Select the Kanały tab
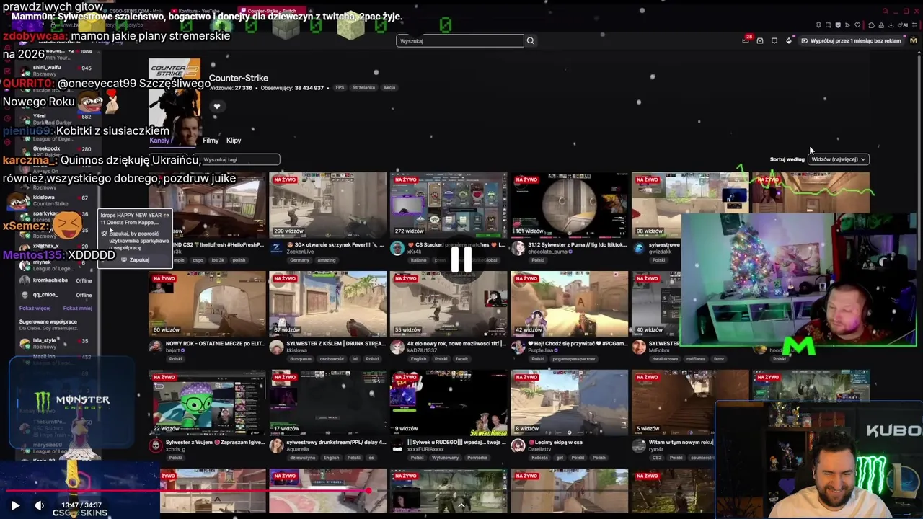923x519 pixels. point(159,141)
